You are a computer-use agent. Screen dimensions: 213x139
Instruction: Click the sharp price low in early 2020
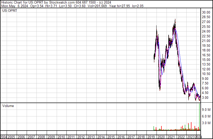coord(160,89)
